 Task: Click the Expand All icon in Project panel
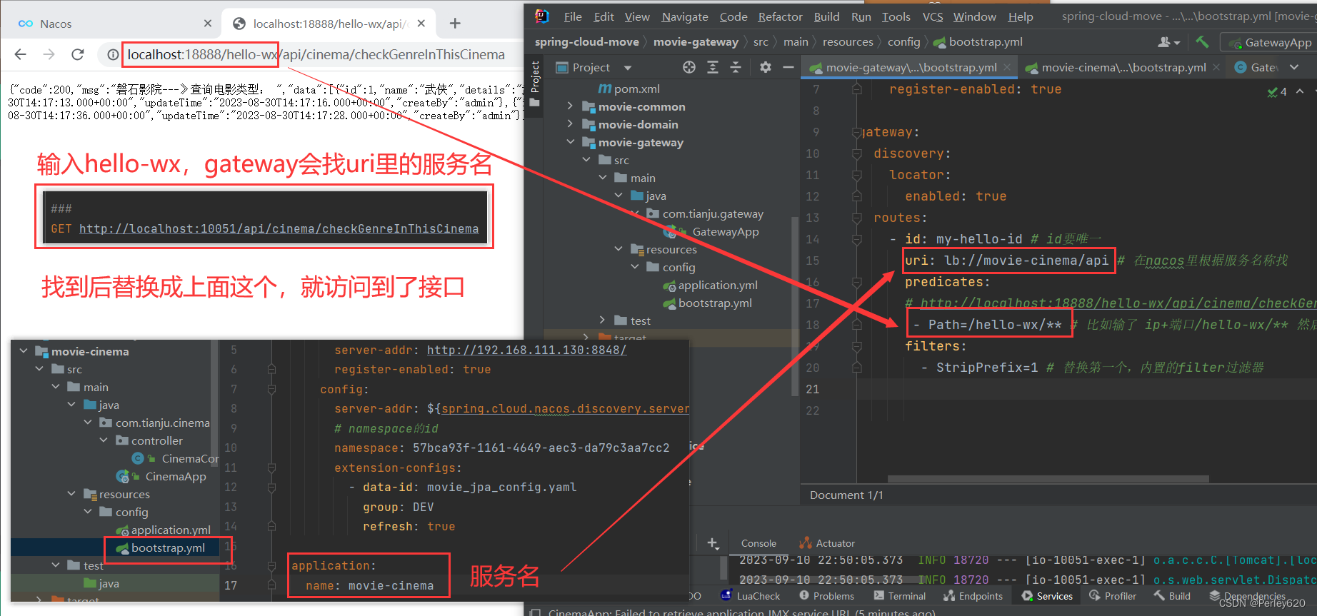tap(713, 67)
